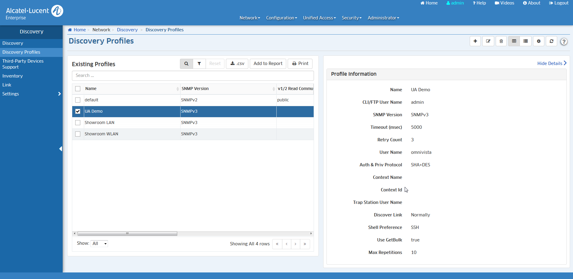Click the Add to Report button
This screenshot has height=279, width=573.
click(268, 63)
